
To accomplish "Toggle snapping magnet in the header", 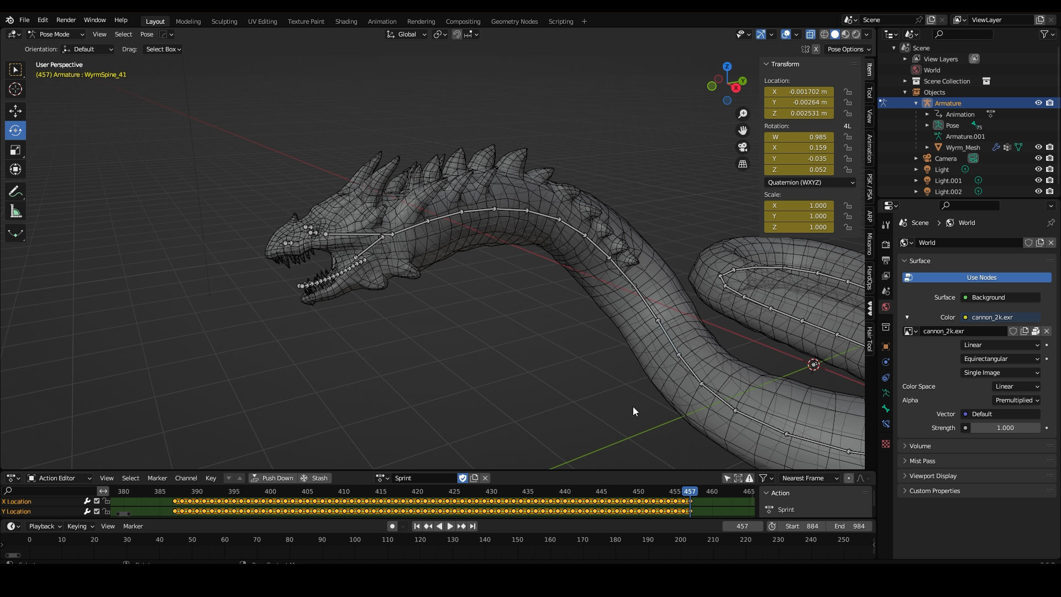I will point(456,34).
